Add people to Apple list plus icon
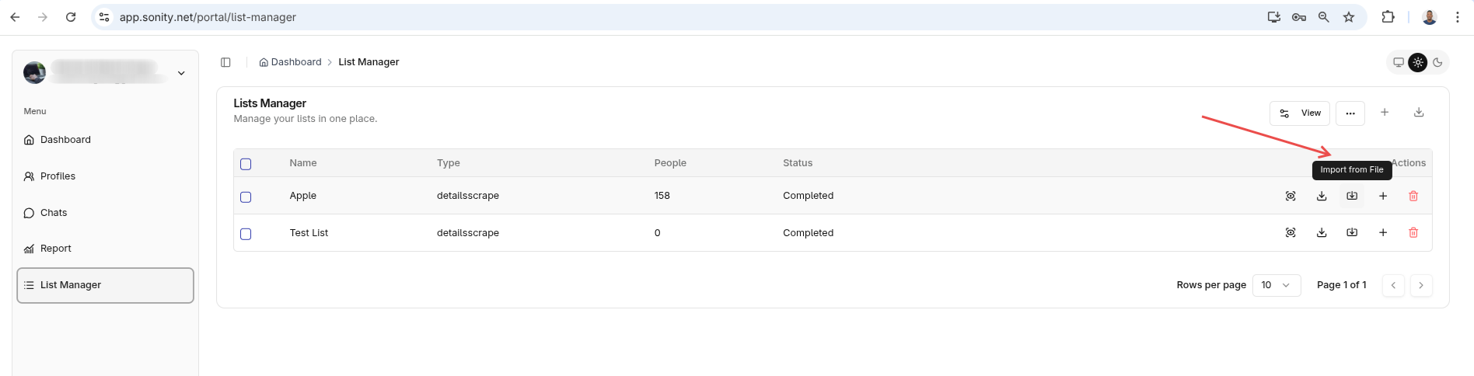Viewport: 1474px width, 376px height. (1383, 196)
